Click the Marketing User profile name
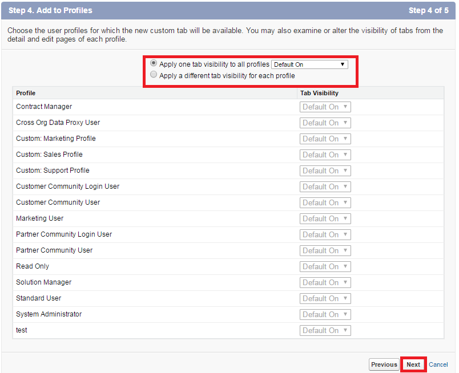Viewport: 459px width, 373px height. coord(40,218)
